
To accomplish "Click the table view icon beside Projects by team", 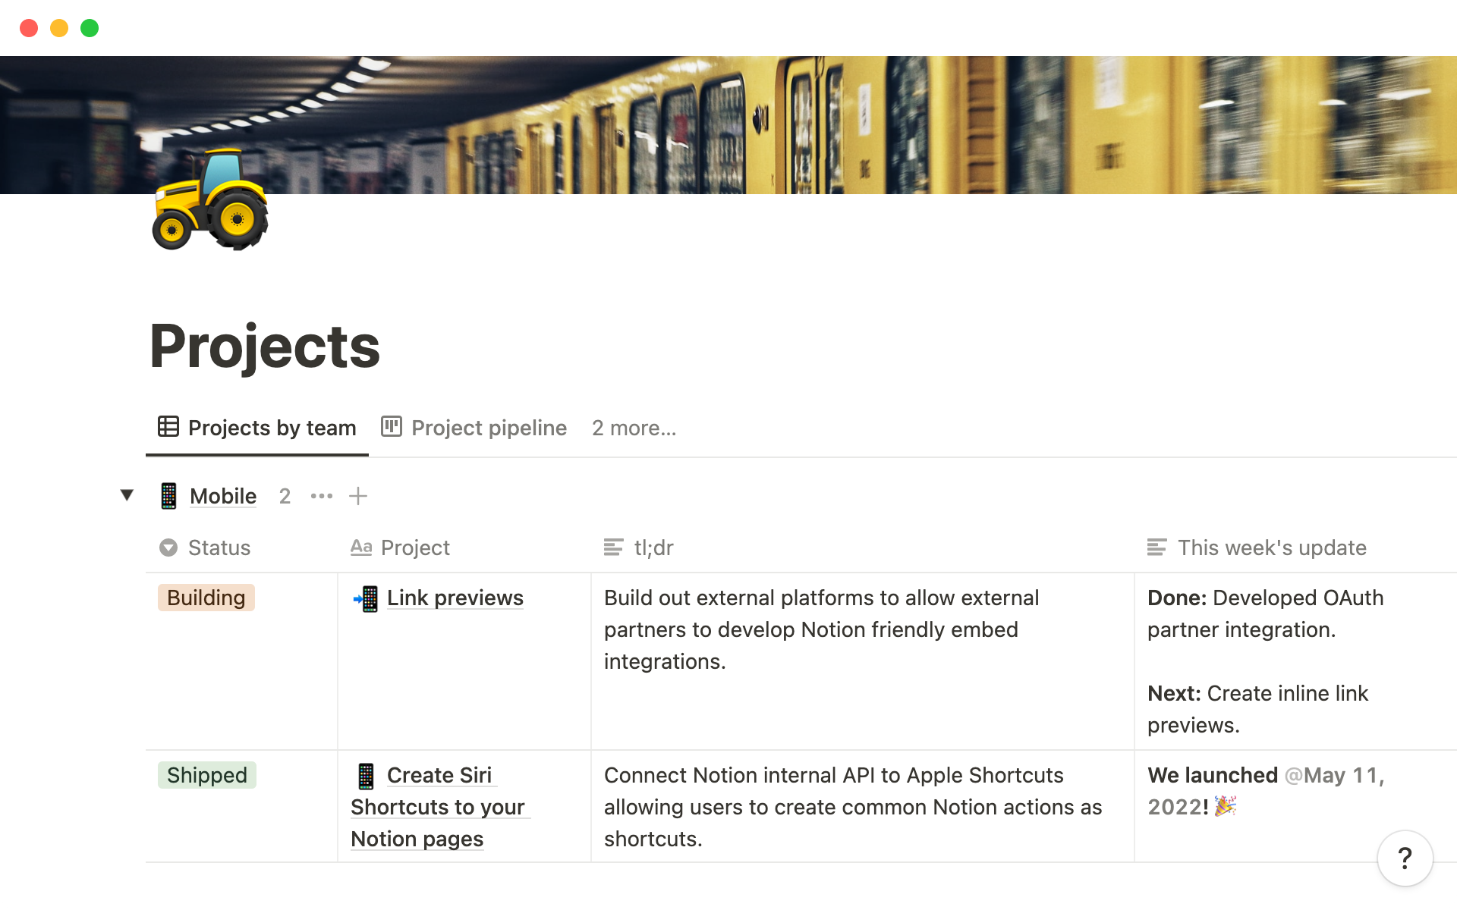I will click(x=168, y=427).
